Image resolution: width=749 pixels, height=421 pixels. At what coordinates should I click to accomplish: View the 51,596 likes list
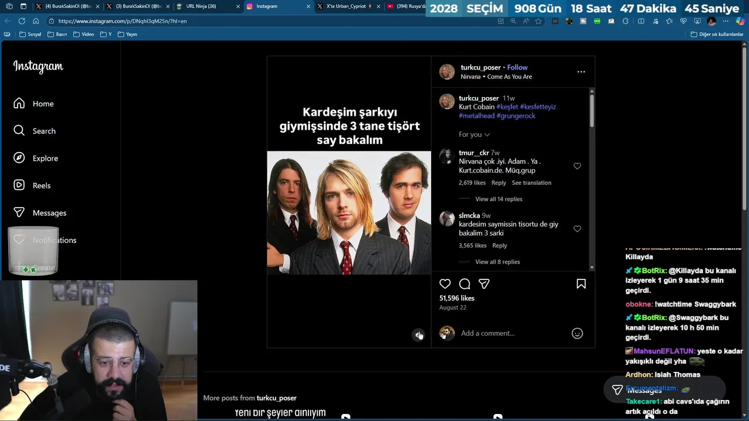click(x=457, y=298)
